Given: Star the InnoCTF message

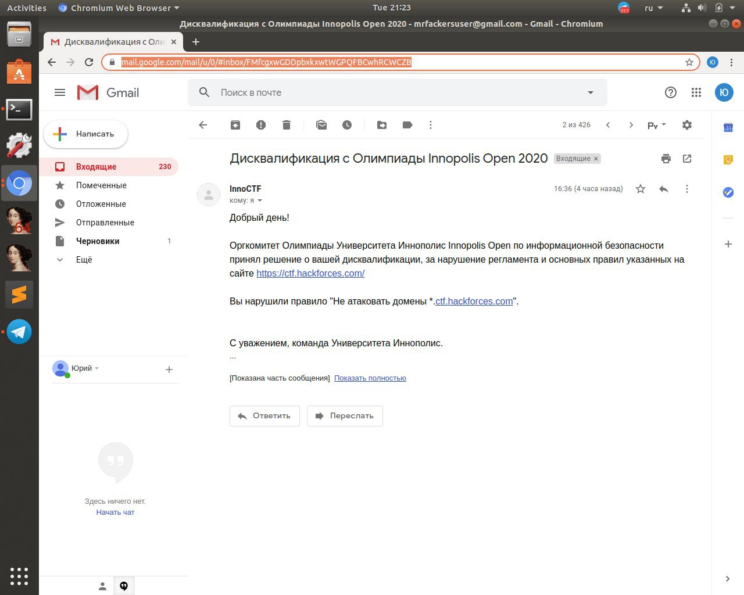Looking at the screenshot, I should [641, 189].
